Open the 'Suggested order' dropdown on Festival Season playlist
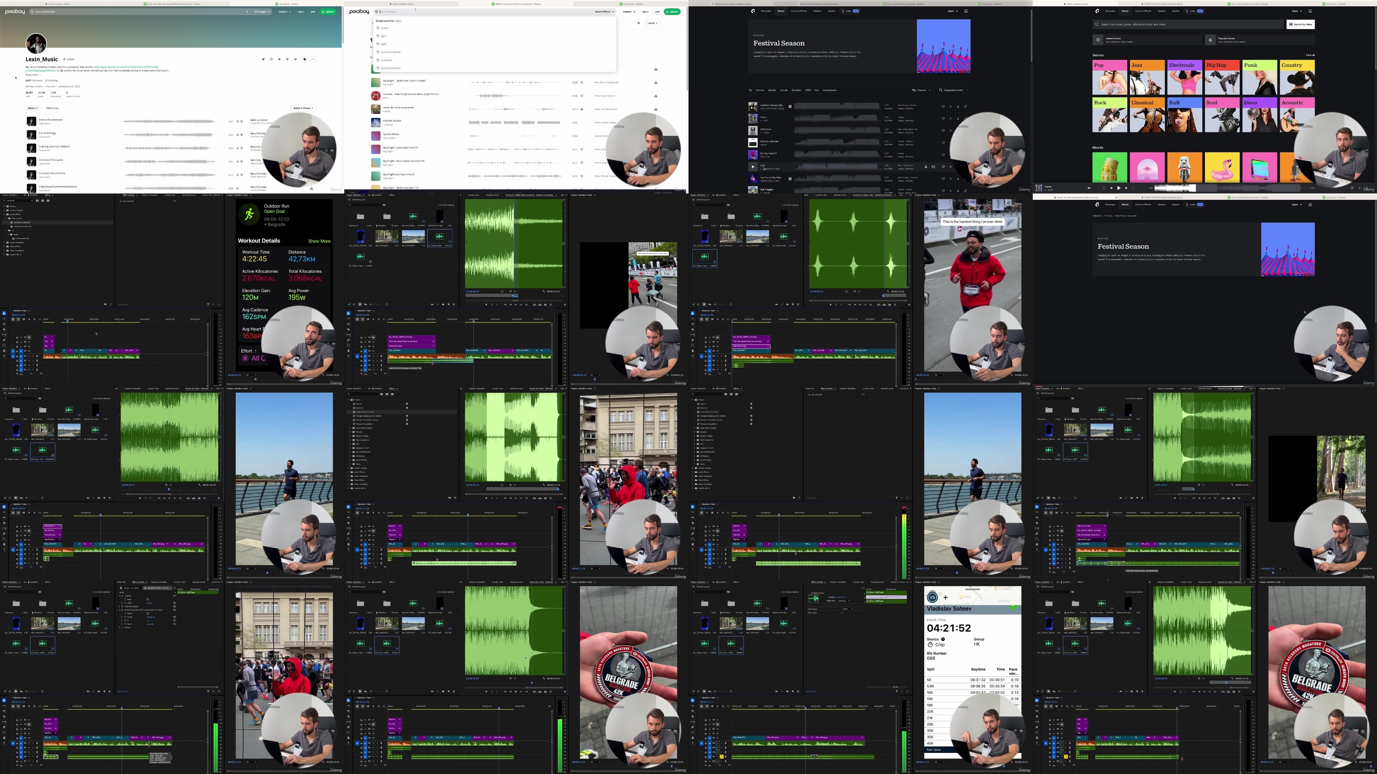1377x774 pixels. (x=954, y=90)
